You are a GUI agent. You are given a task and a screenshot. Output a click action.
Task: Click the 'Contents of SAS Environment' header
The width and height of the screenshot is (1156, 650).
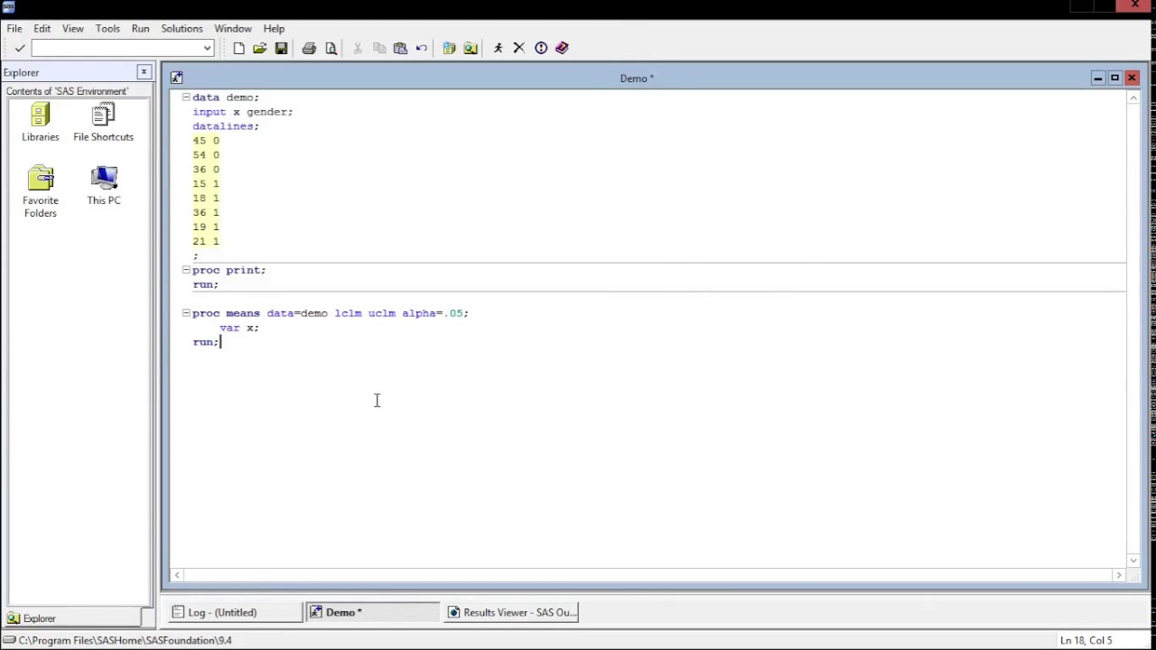click(67, 91)
